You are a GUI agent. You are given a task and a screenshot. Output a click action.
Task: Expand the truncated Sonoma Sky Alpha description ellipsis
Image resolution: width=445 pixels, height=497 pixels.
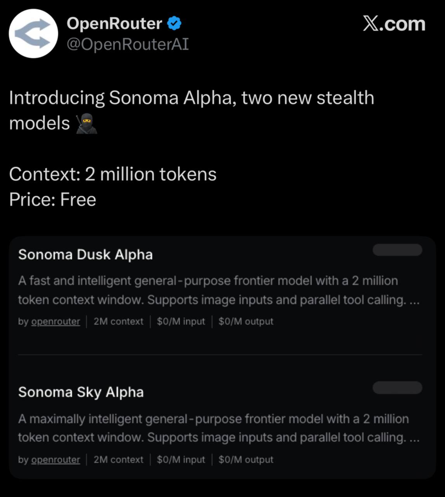[414, 438]
